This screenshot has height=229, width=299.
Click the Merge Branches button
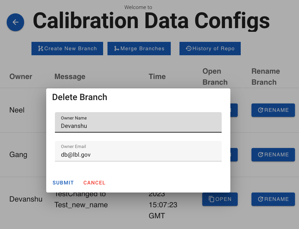(139, 49)
